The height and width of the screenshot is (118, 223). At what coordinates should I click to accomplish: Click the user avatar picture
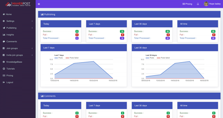(206, 4)
